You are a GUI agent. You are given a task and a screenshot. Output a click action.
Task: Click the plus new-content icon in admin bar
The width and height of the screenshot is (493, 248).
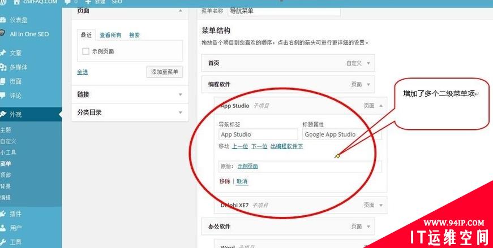pyautogui.click(x=88, y=2)
